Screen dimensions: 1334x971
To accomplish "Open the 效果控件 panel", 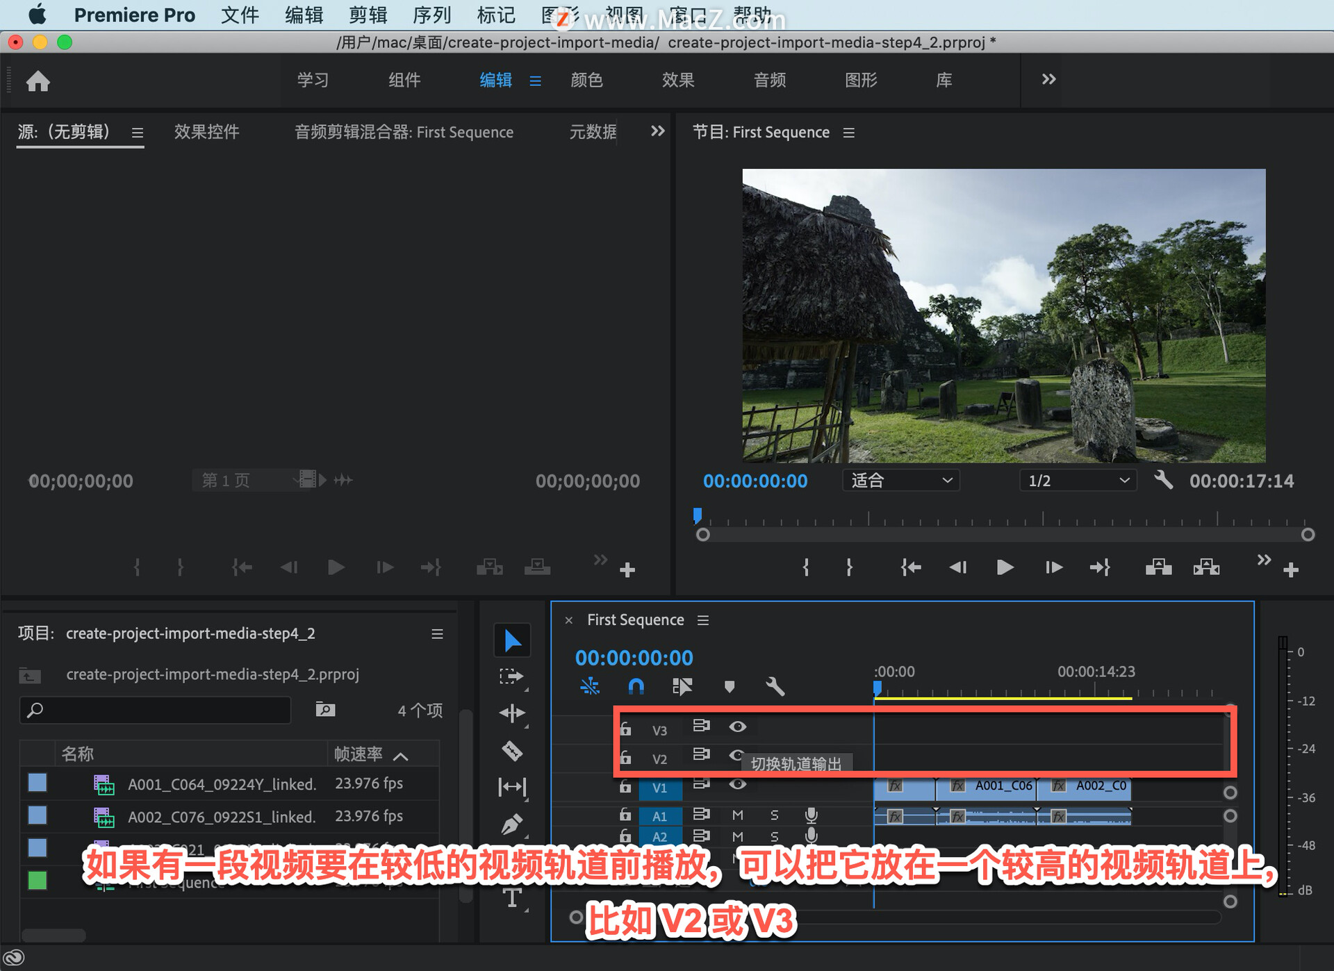I will coord(206,132).
